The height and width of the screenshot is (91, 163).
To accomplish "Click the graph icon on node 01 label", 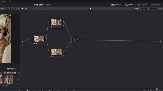I will [36, 43].
